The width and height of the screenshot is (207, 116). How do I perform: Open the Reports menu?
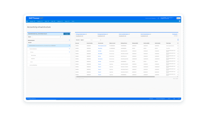pyautogui.click(x=67, y=21)
